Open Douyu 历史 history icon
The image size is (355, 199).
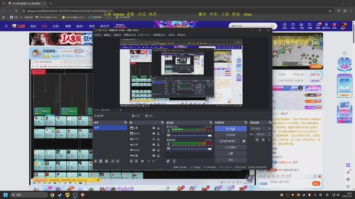284,26
